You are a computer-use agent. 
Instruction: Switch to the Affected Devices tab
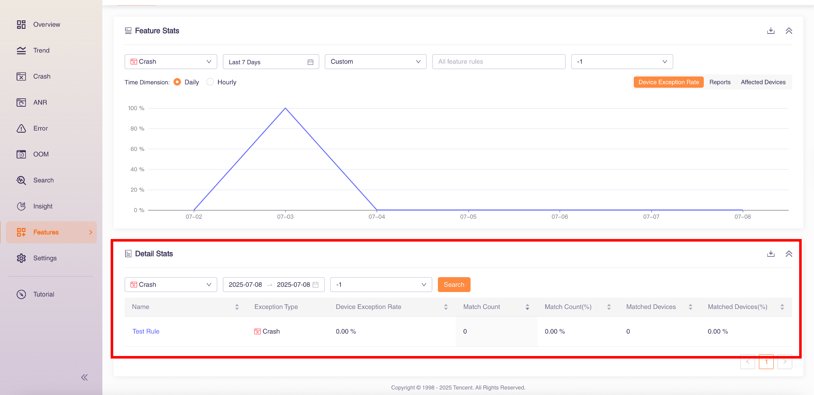763,82
